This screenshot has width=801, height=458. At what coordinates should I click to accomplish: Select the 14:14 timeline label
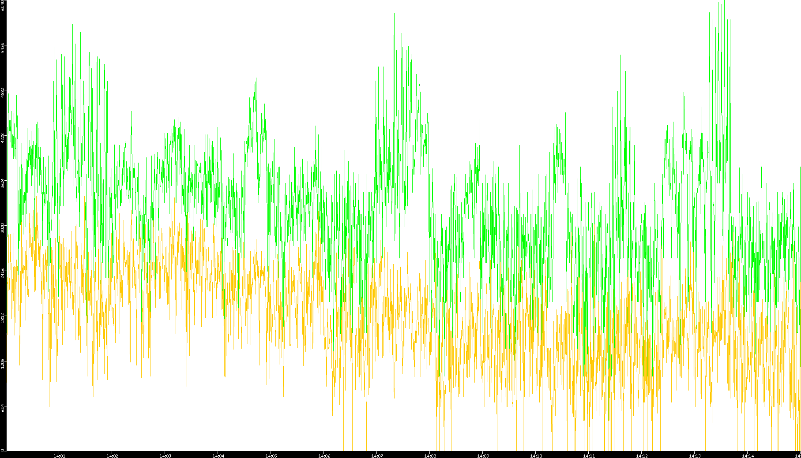point(748,455)
